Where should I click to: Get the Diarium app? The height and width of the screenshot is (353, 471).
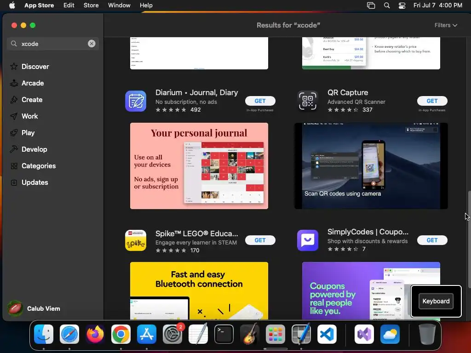(x=260, y=101)
